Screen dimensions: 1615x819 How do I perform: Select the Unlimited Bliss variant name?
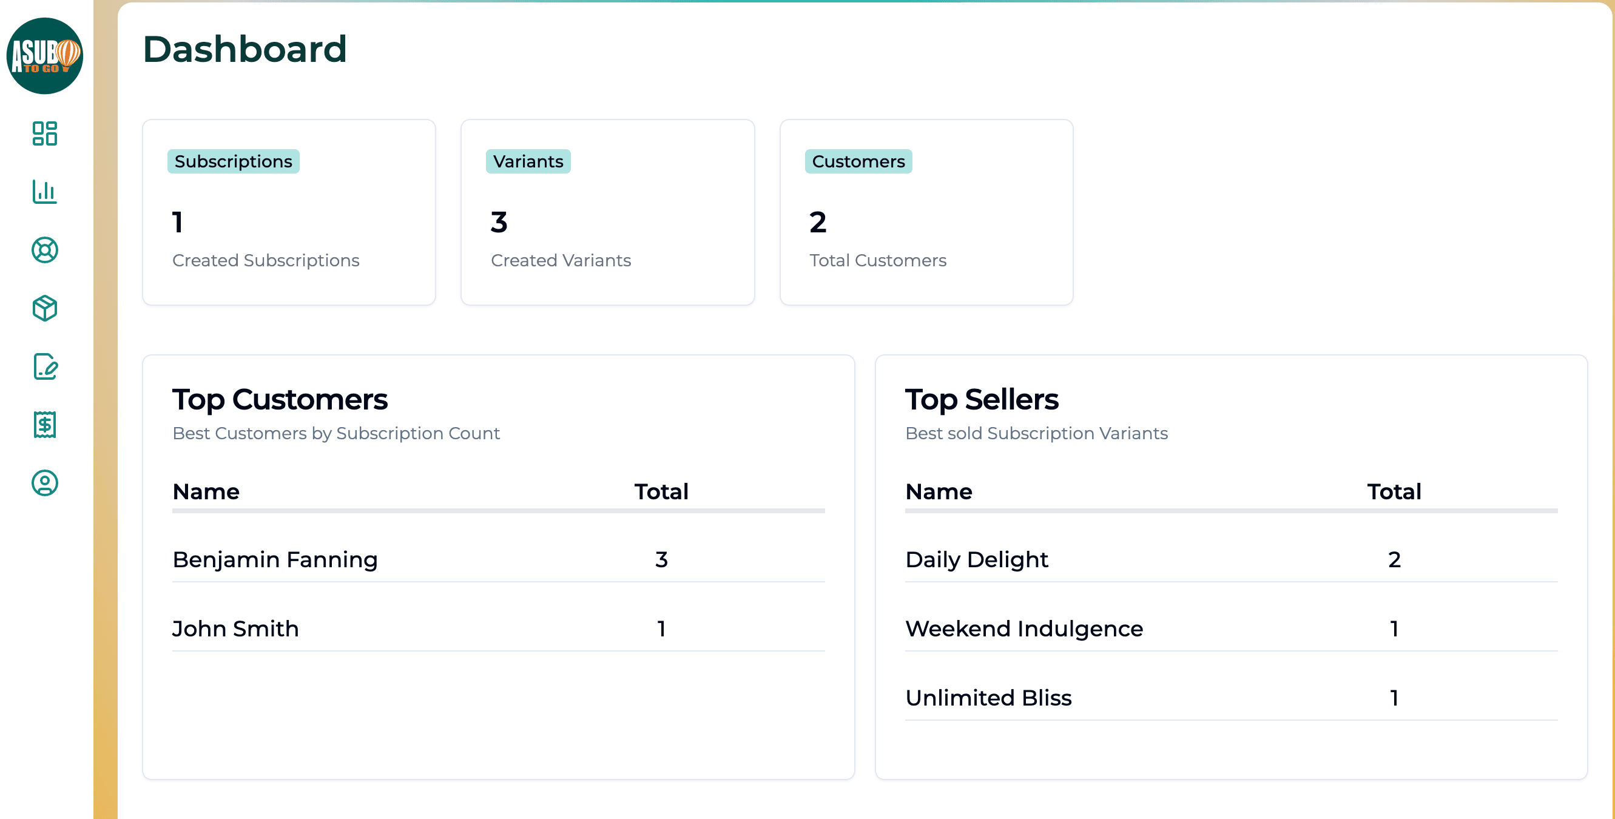click(x=989, y=697)
